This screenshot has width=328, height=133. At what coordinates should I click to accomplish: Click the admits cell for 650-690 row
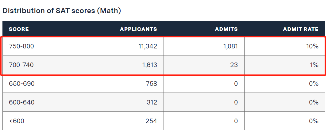pyautogui.click(x=236, y=84)
